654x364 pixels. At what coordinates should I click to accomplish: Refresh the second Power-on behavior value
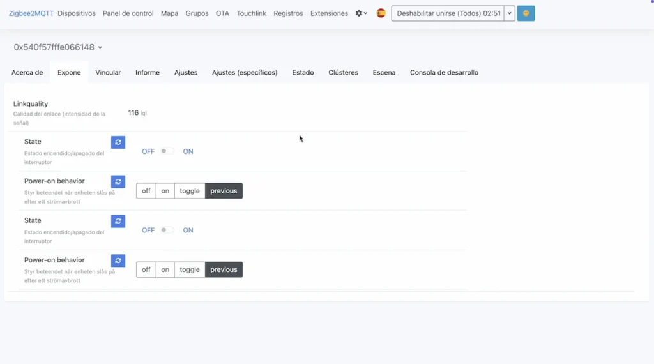pos(118,261)
